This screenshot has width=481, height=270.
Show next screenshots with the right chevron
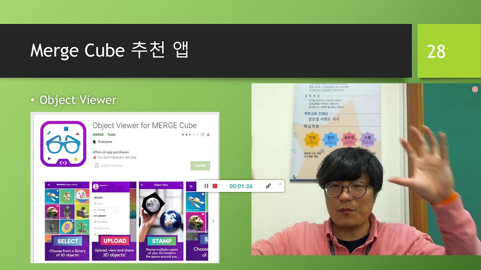[x=213, y=221]
